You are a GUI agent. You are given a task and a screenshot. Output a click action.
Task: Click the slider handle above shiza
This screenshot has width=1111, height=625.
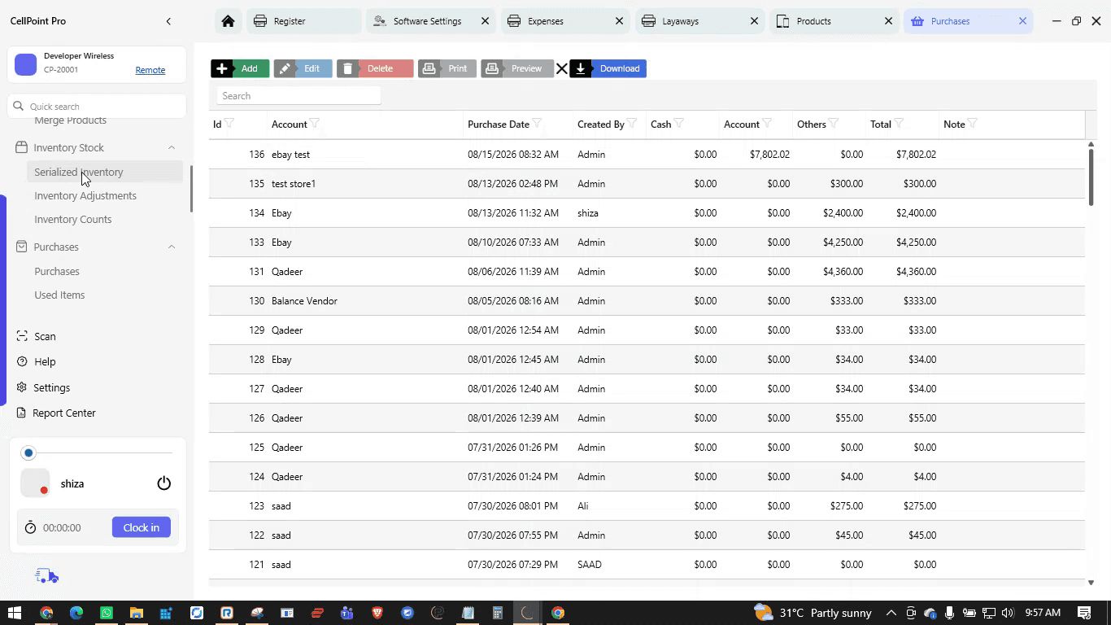point(28,452)
